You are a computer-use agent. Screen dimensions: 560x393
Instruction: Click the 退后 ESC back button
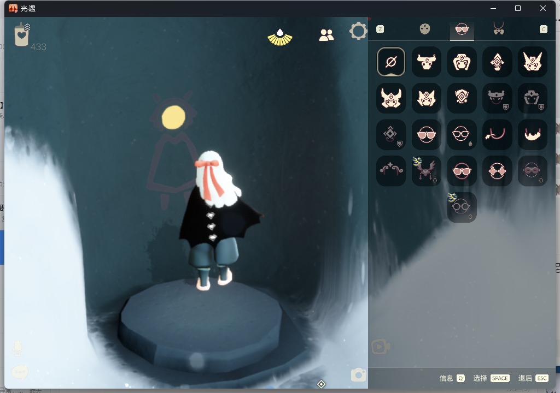(x=533, y=378)
